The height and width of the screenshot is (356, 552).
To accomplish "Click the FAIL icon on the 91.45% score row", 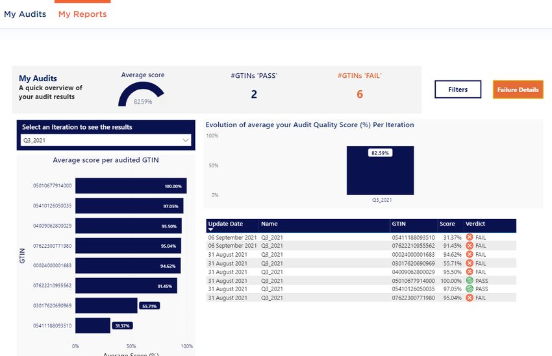I will point(470,246).
